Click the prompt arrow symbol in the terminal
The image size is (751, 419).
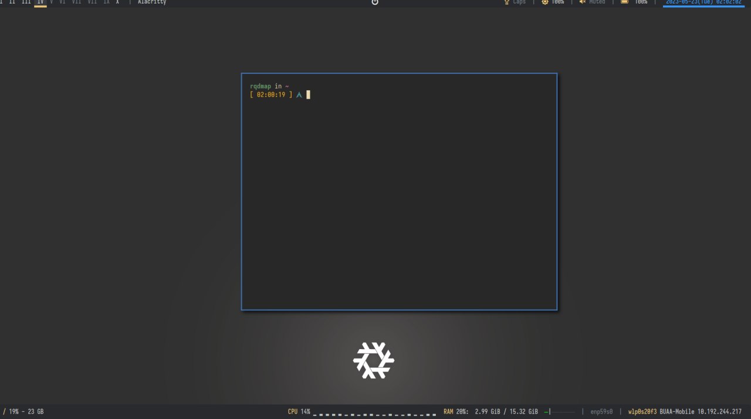(299, 94)
